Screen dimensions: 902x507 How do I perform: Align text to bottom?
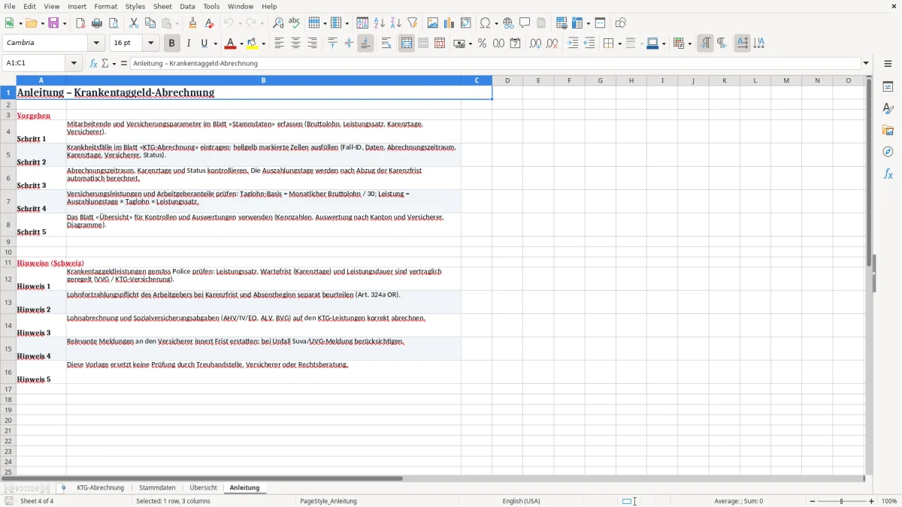coord(365,44)
